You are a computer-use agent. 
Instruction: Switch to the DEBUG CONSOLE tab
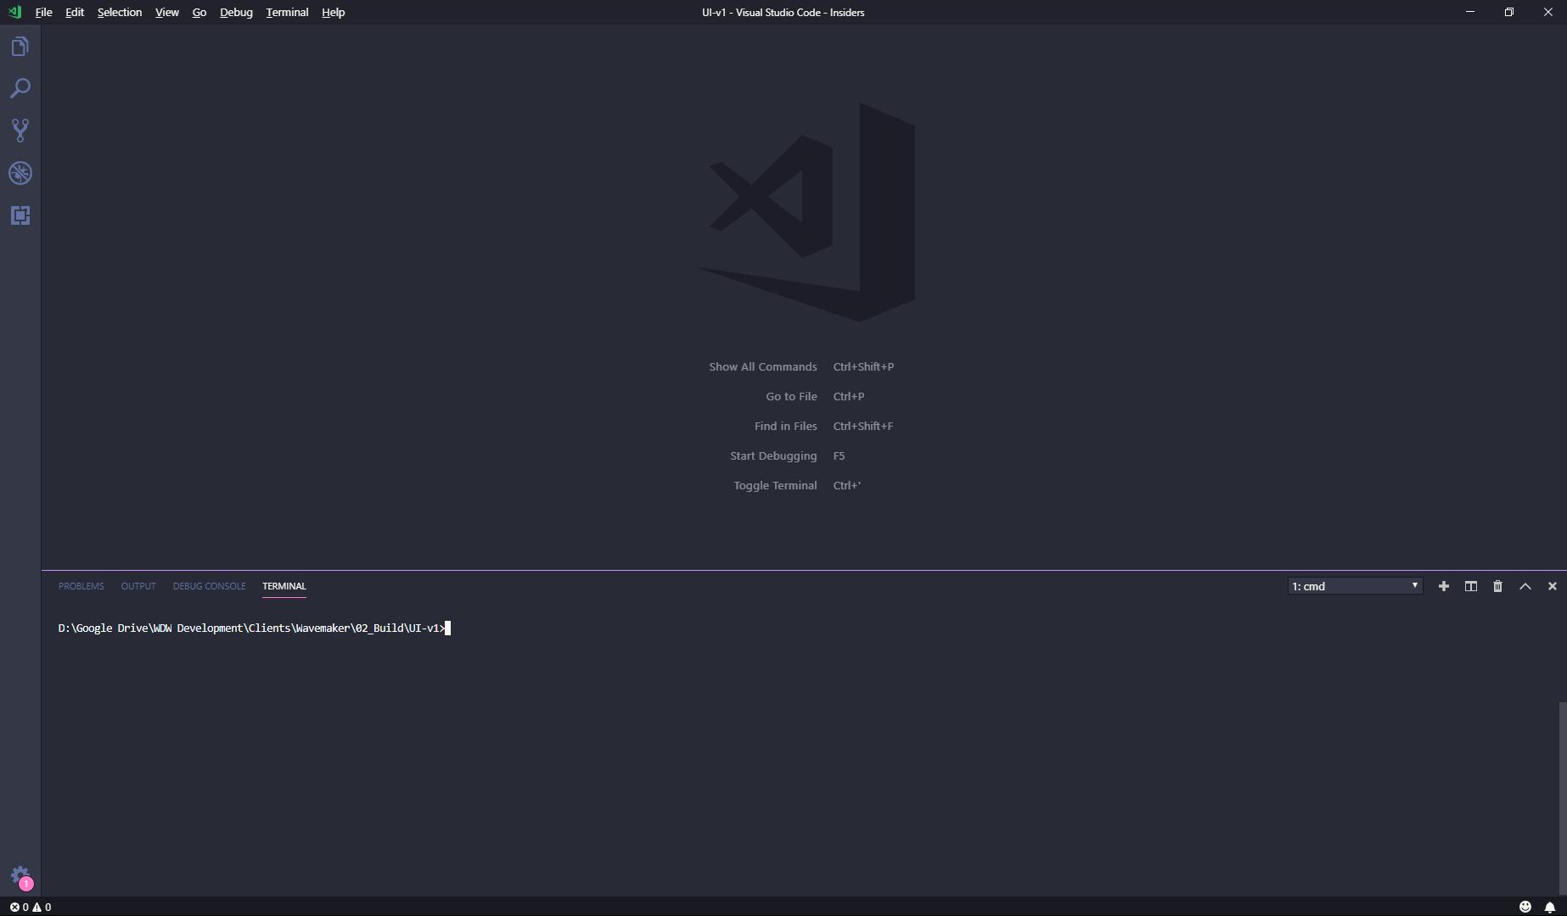pos(209,585)
